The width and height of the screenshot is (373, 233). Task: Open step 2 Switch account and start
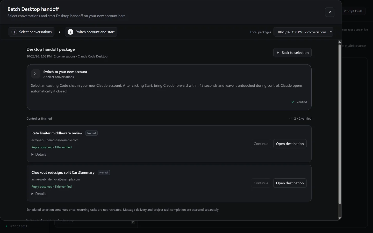[91, 32]
